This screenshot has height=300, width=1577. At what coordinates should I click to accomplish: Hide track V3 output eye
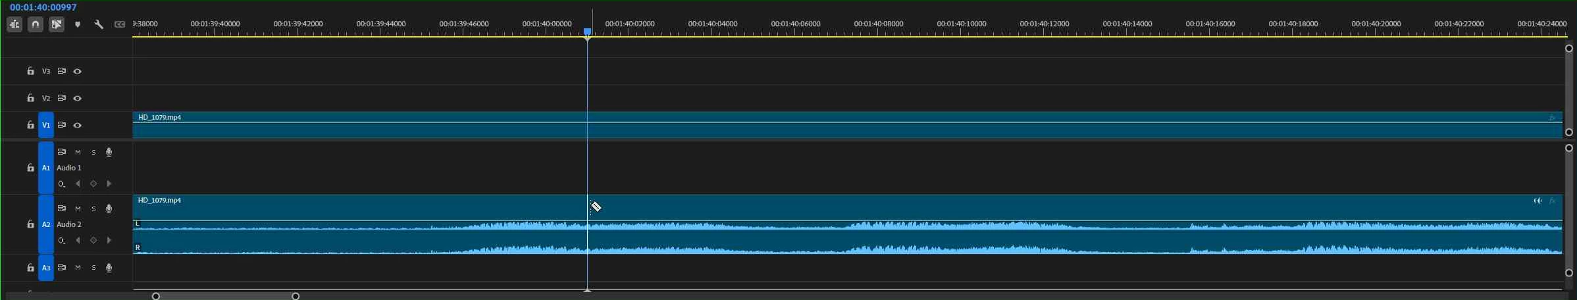pyautogui.click(x=78, y=71)
